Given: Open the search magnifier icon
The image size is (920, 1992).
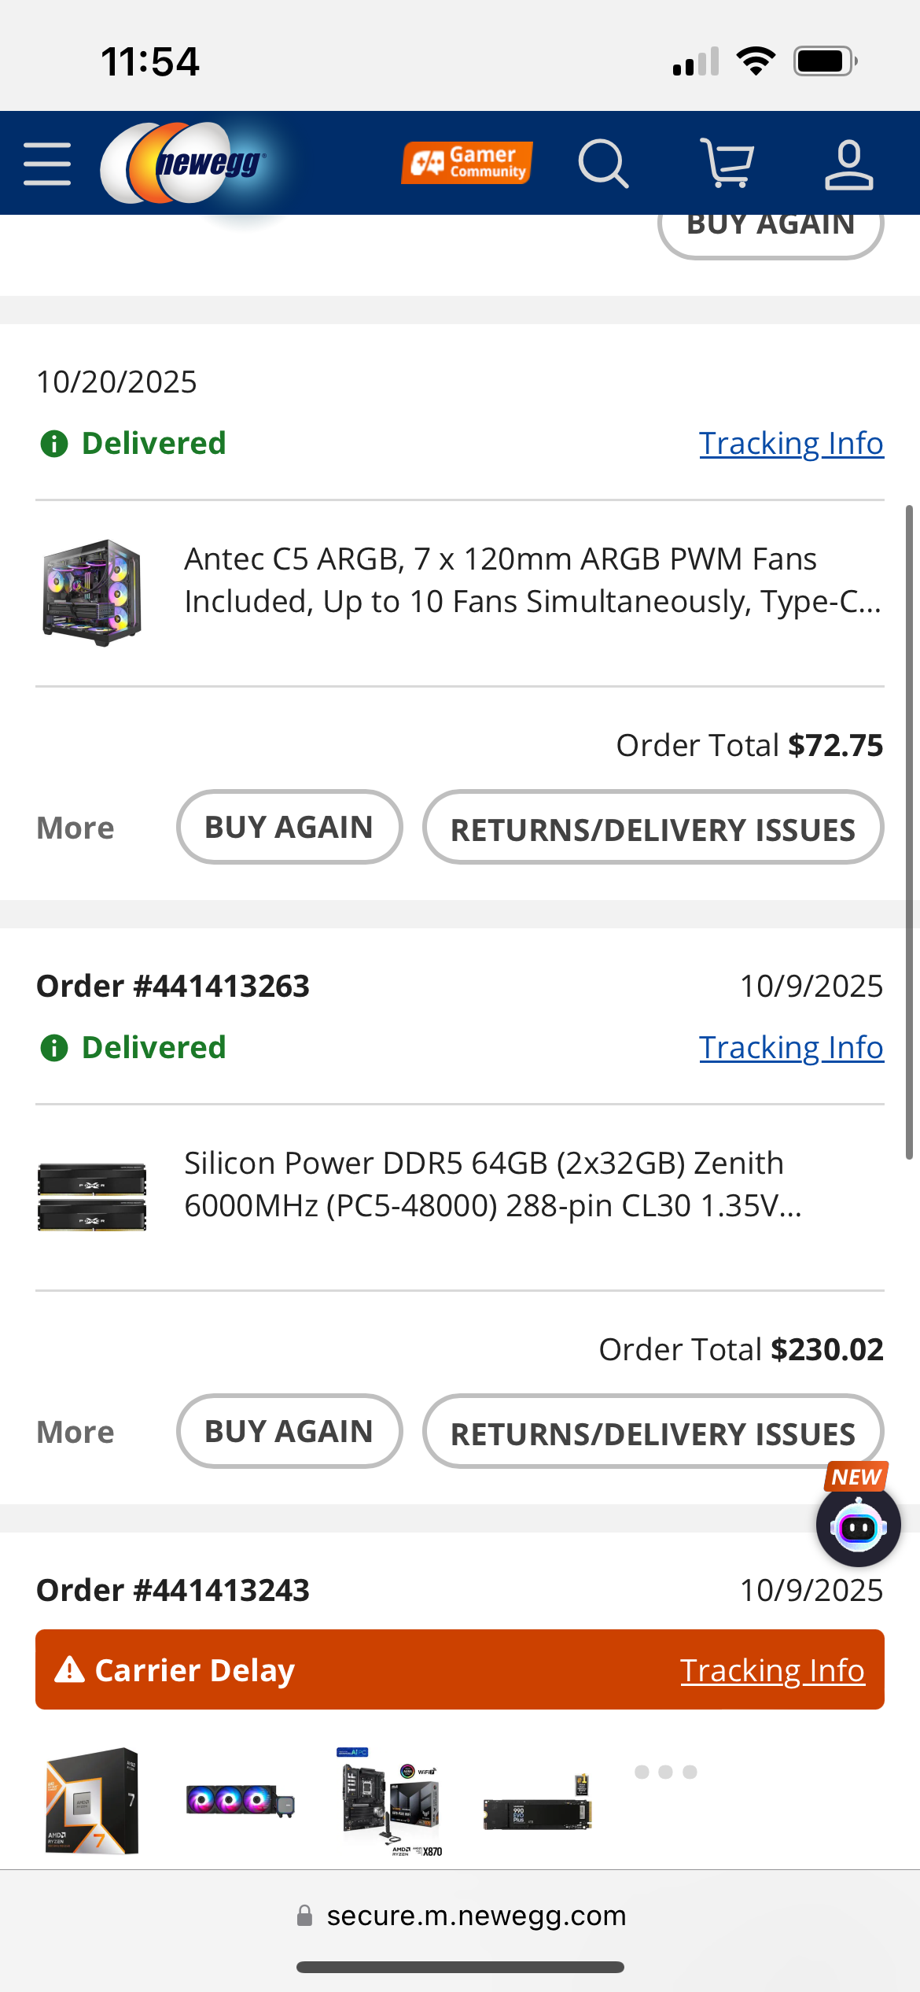Looking at the screenshot, I should pos(603,164).
